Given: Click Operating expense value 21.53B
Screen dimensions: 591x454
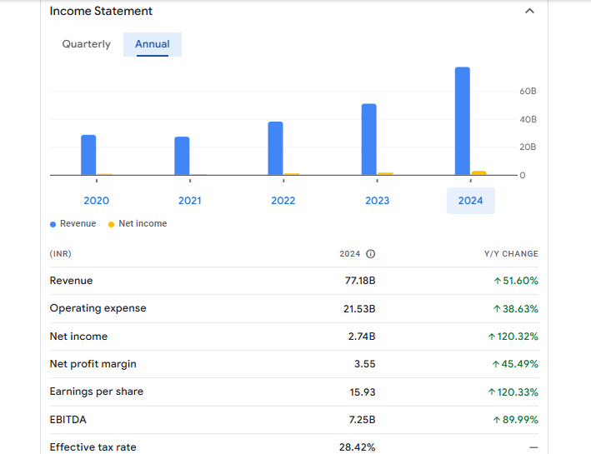Looking at the screenshot, I should pos(359,309).
